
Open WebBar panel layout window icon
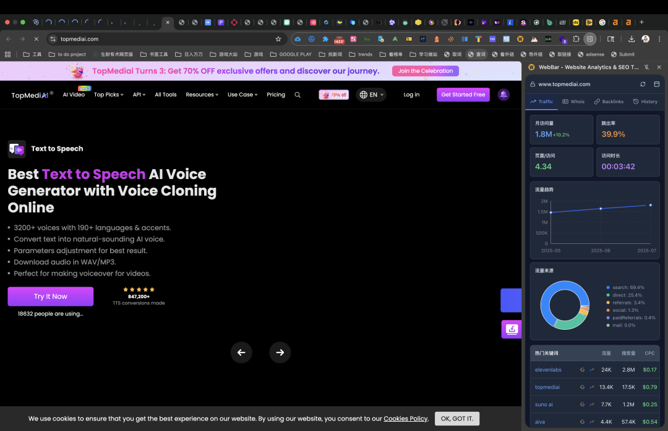point(656,84)
